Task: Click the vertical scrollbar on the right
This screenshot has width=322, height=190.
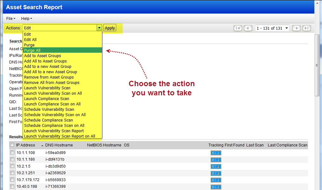Action: pos(316,65)
